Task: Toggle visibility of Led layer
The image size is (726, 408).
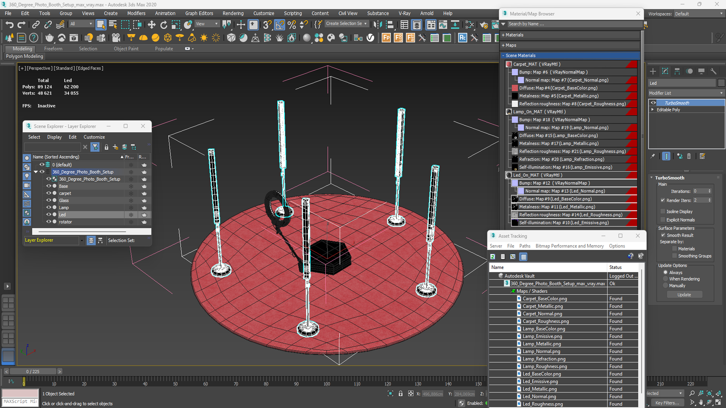Action: (x=48, y=215)
